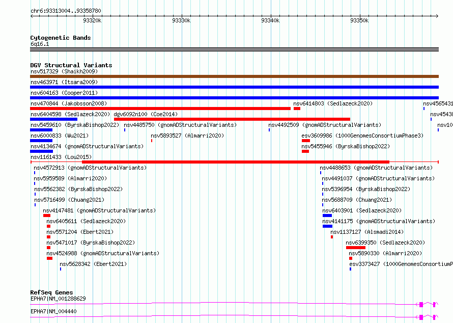This screenshot has height=323, width=453.
Task: Click nsv1137127 (Alsmadi2014) label
Action: (x=367, y=232)
